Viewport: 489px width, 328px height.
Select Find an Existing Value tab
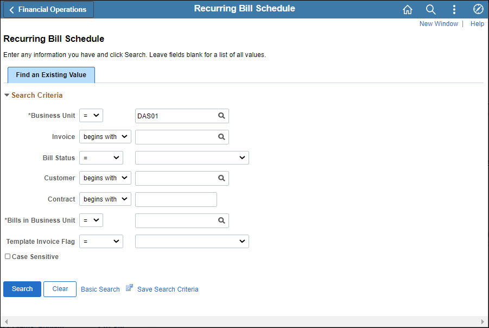tap(51, 75)
